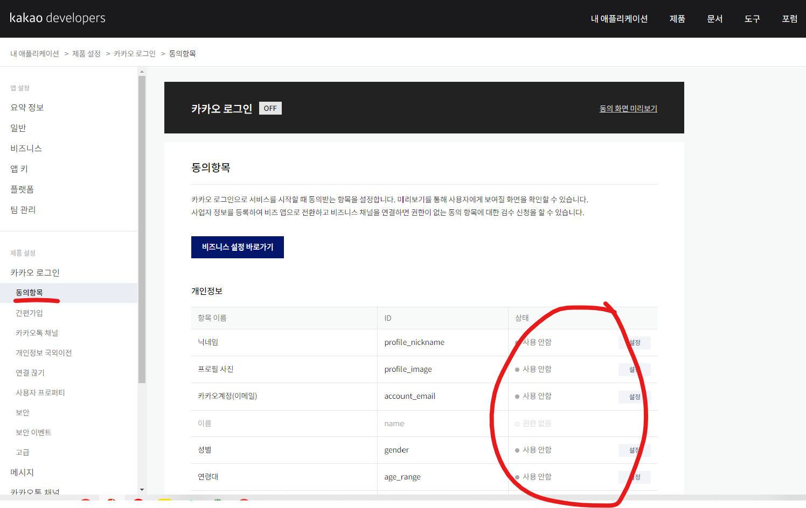The image size is (806, 508).
Task: Select 개인정보 국외이전 sidebar item
Action: (44, 353)
